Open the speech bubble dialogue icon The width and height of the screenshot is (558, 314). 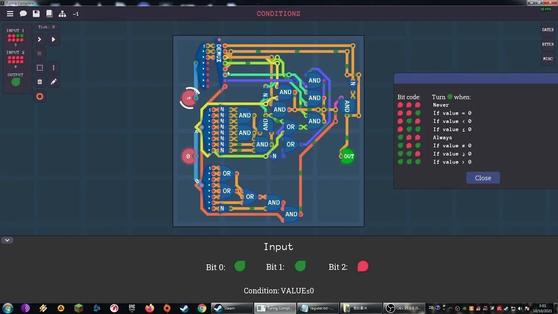click(x=23, y=14)
